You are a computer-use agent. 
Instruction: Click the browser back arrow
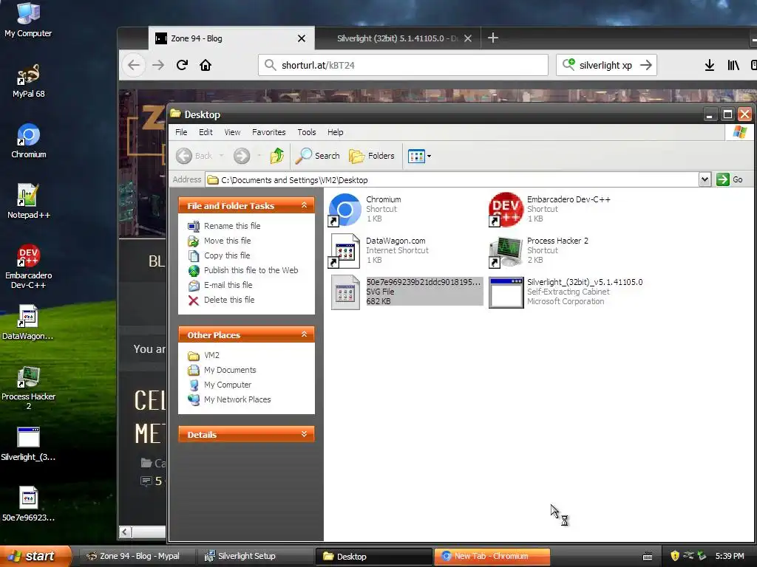tap(134, 65)
